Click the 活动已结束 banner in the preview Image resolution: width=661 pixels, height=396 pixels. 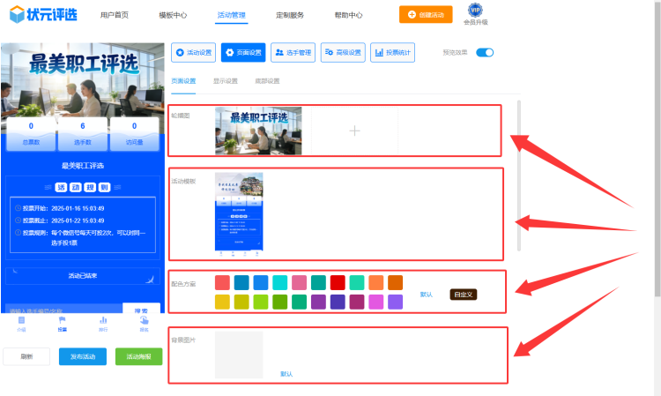(83, 276)
